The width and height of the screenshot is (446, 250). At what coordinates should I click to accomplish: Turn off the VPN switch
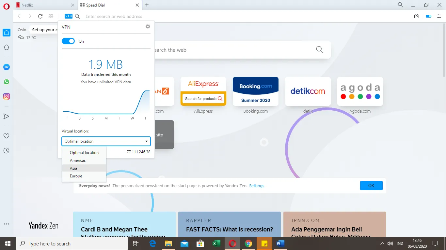(68, 41)
